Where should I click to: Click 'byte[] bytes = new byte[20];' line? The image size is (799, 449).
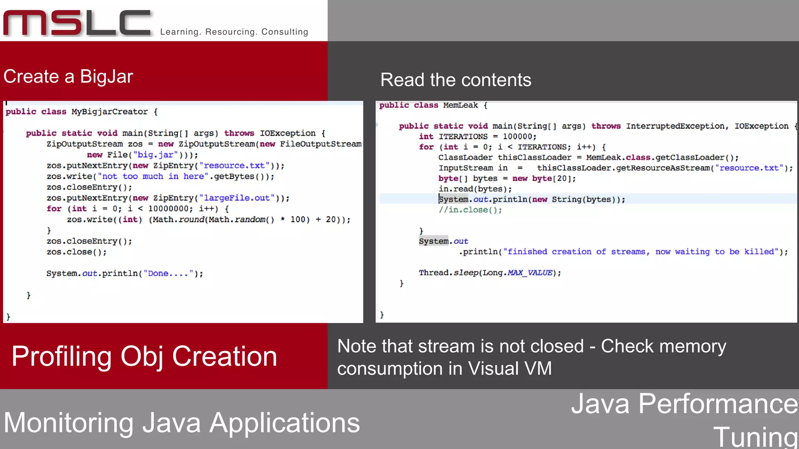pyautogui.click(x=507, y=179)
